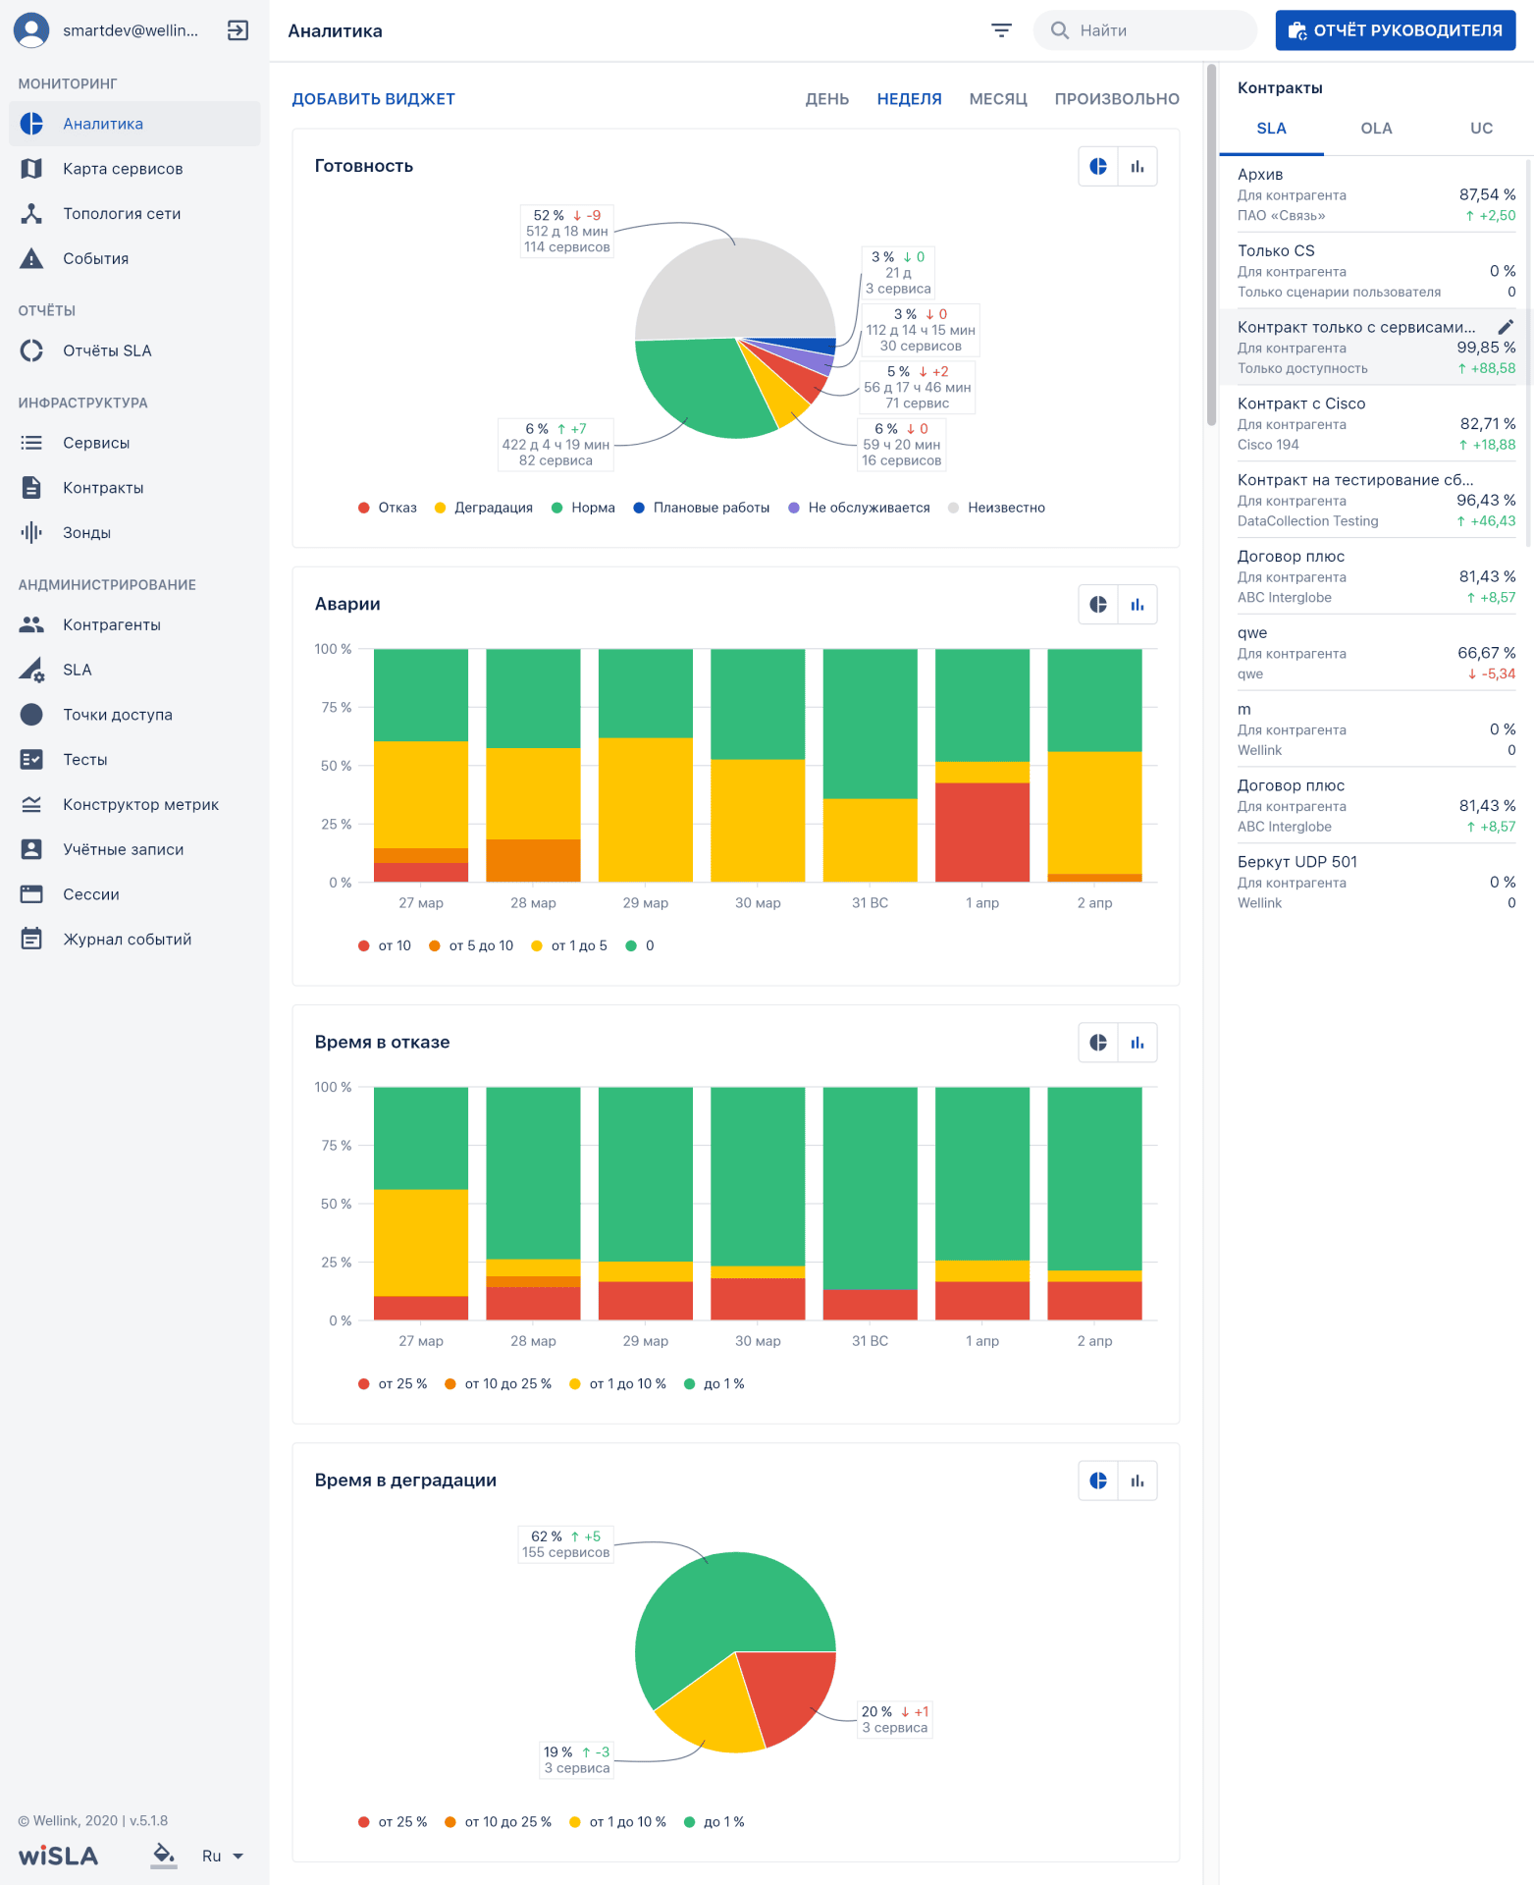Edit contract via the pencil icon
The height and width of the screenshot is (1885, 1534).
(x=1506, y=327)
